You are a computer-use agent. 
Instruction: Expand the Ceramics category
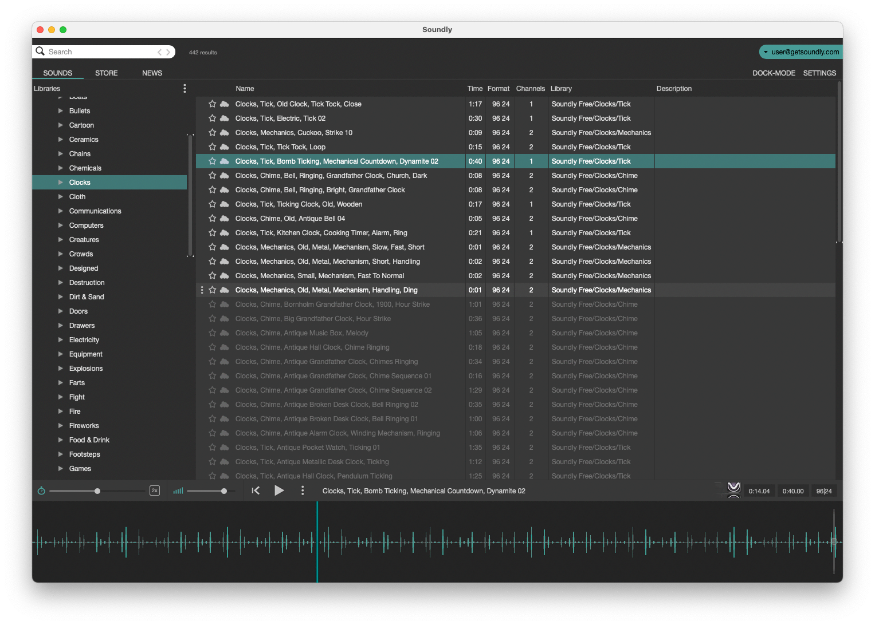coord(60,140)
